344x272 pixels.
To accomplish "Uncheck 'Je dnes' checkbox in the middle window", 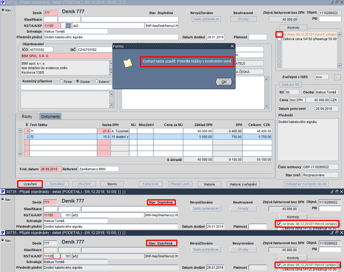I will 279,224.
